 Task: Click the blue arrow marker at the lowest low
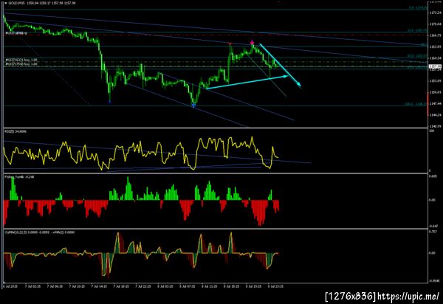pyautogui.click(x=193, y=106)
